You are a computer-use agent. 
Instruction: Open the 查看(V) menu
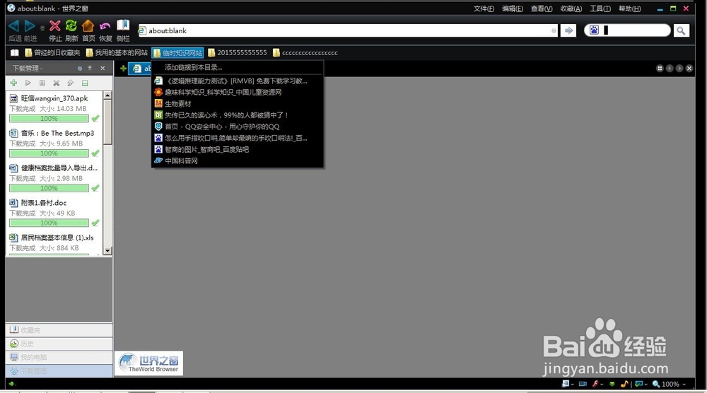542,8
